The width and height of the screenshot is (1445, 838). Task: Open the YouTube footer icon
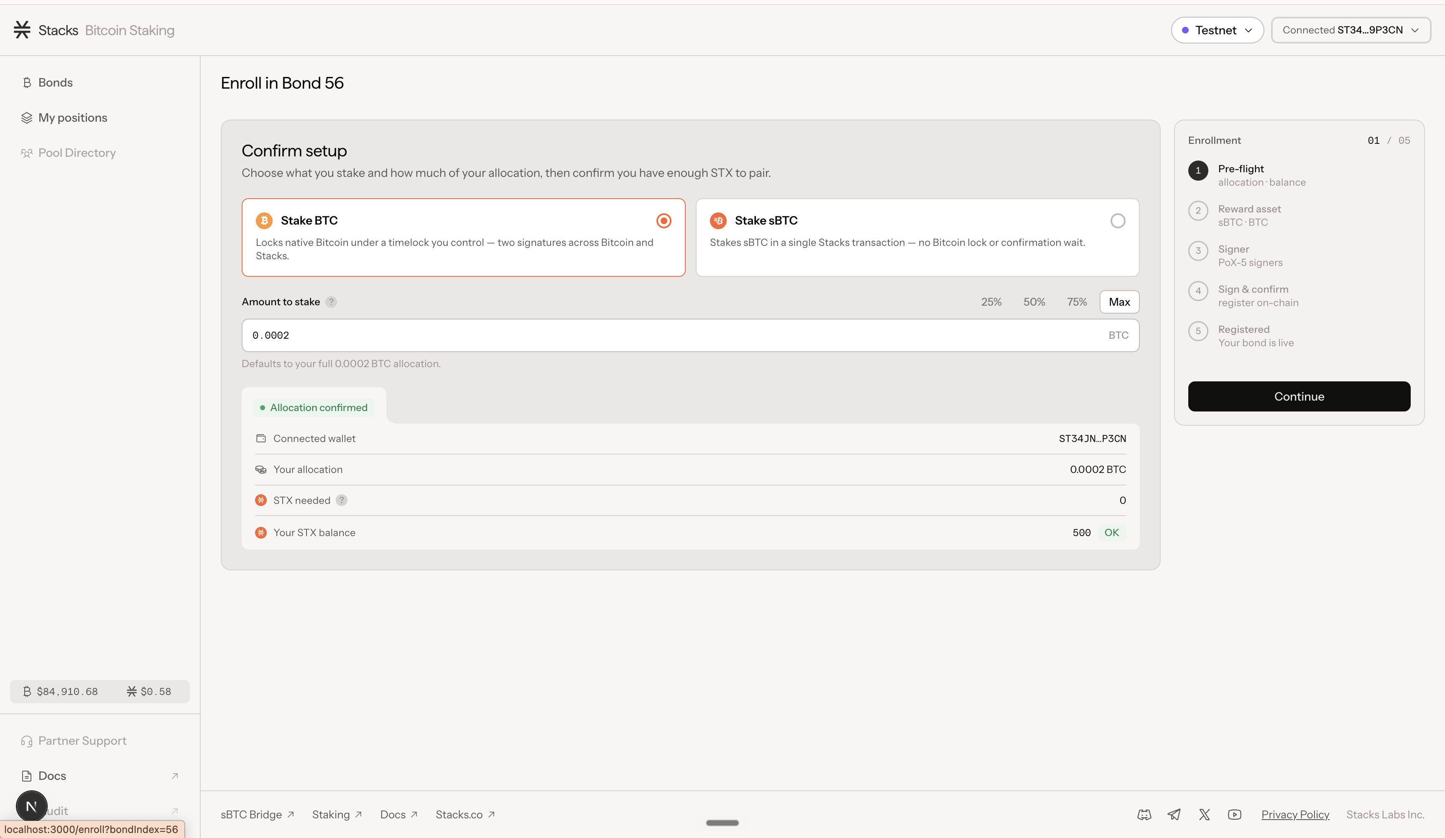pyautogui.click(x=1235, y=815)
